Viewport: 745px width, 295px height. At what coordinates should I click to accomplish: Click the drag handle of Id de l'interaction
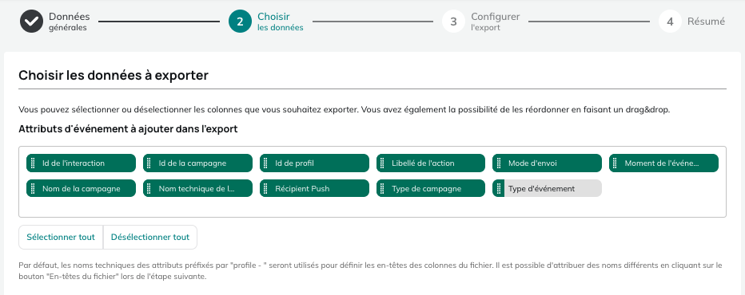click(x=33, y=163)
